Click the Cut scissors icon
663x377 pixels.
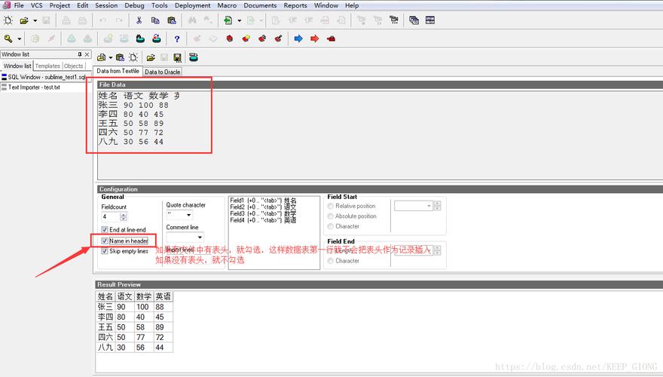pyautogui.click(x=139, y=20)
